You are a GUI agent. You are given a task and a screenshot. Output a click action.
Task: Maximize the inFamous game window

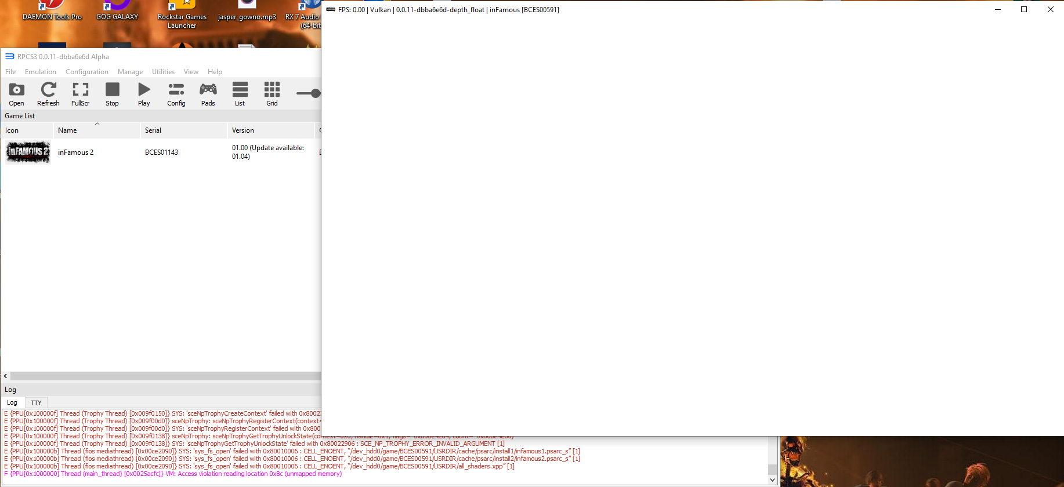tap(1024, 9)
